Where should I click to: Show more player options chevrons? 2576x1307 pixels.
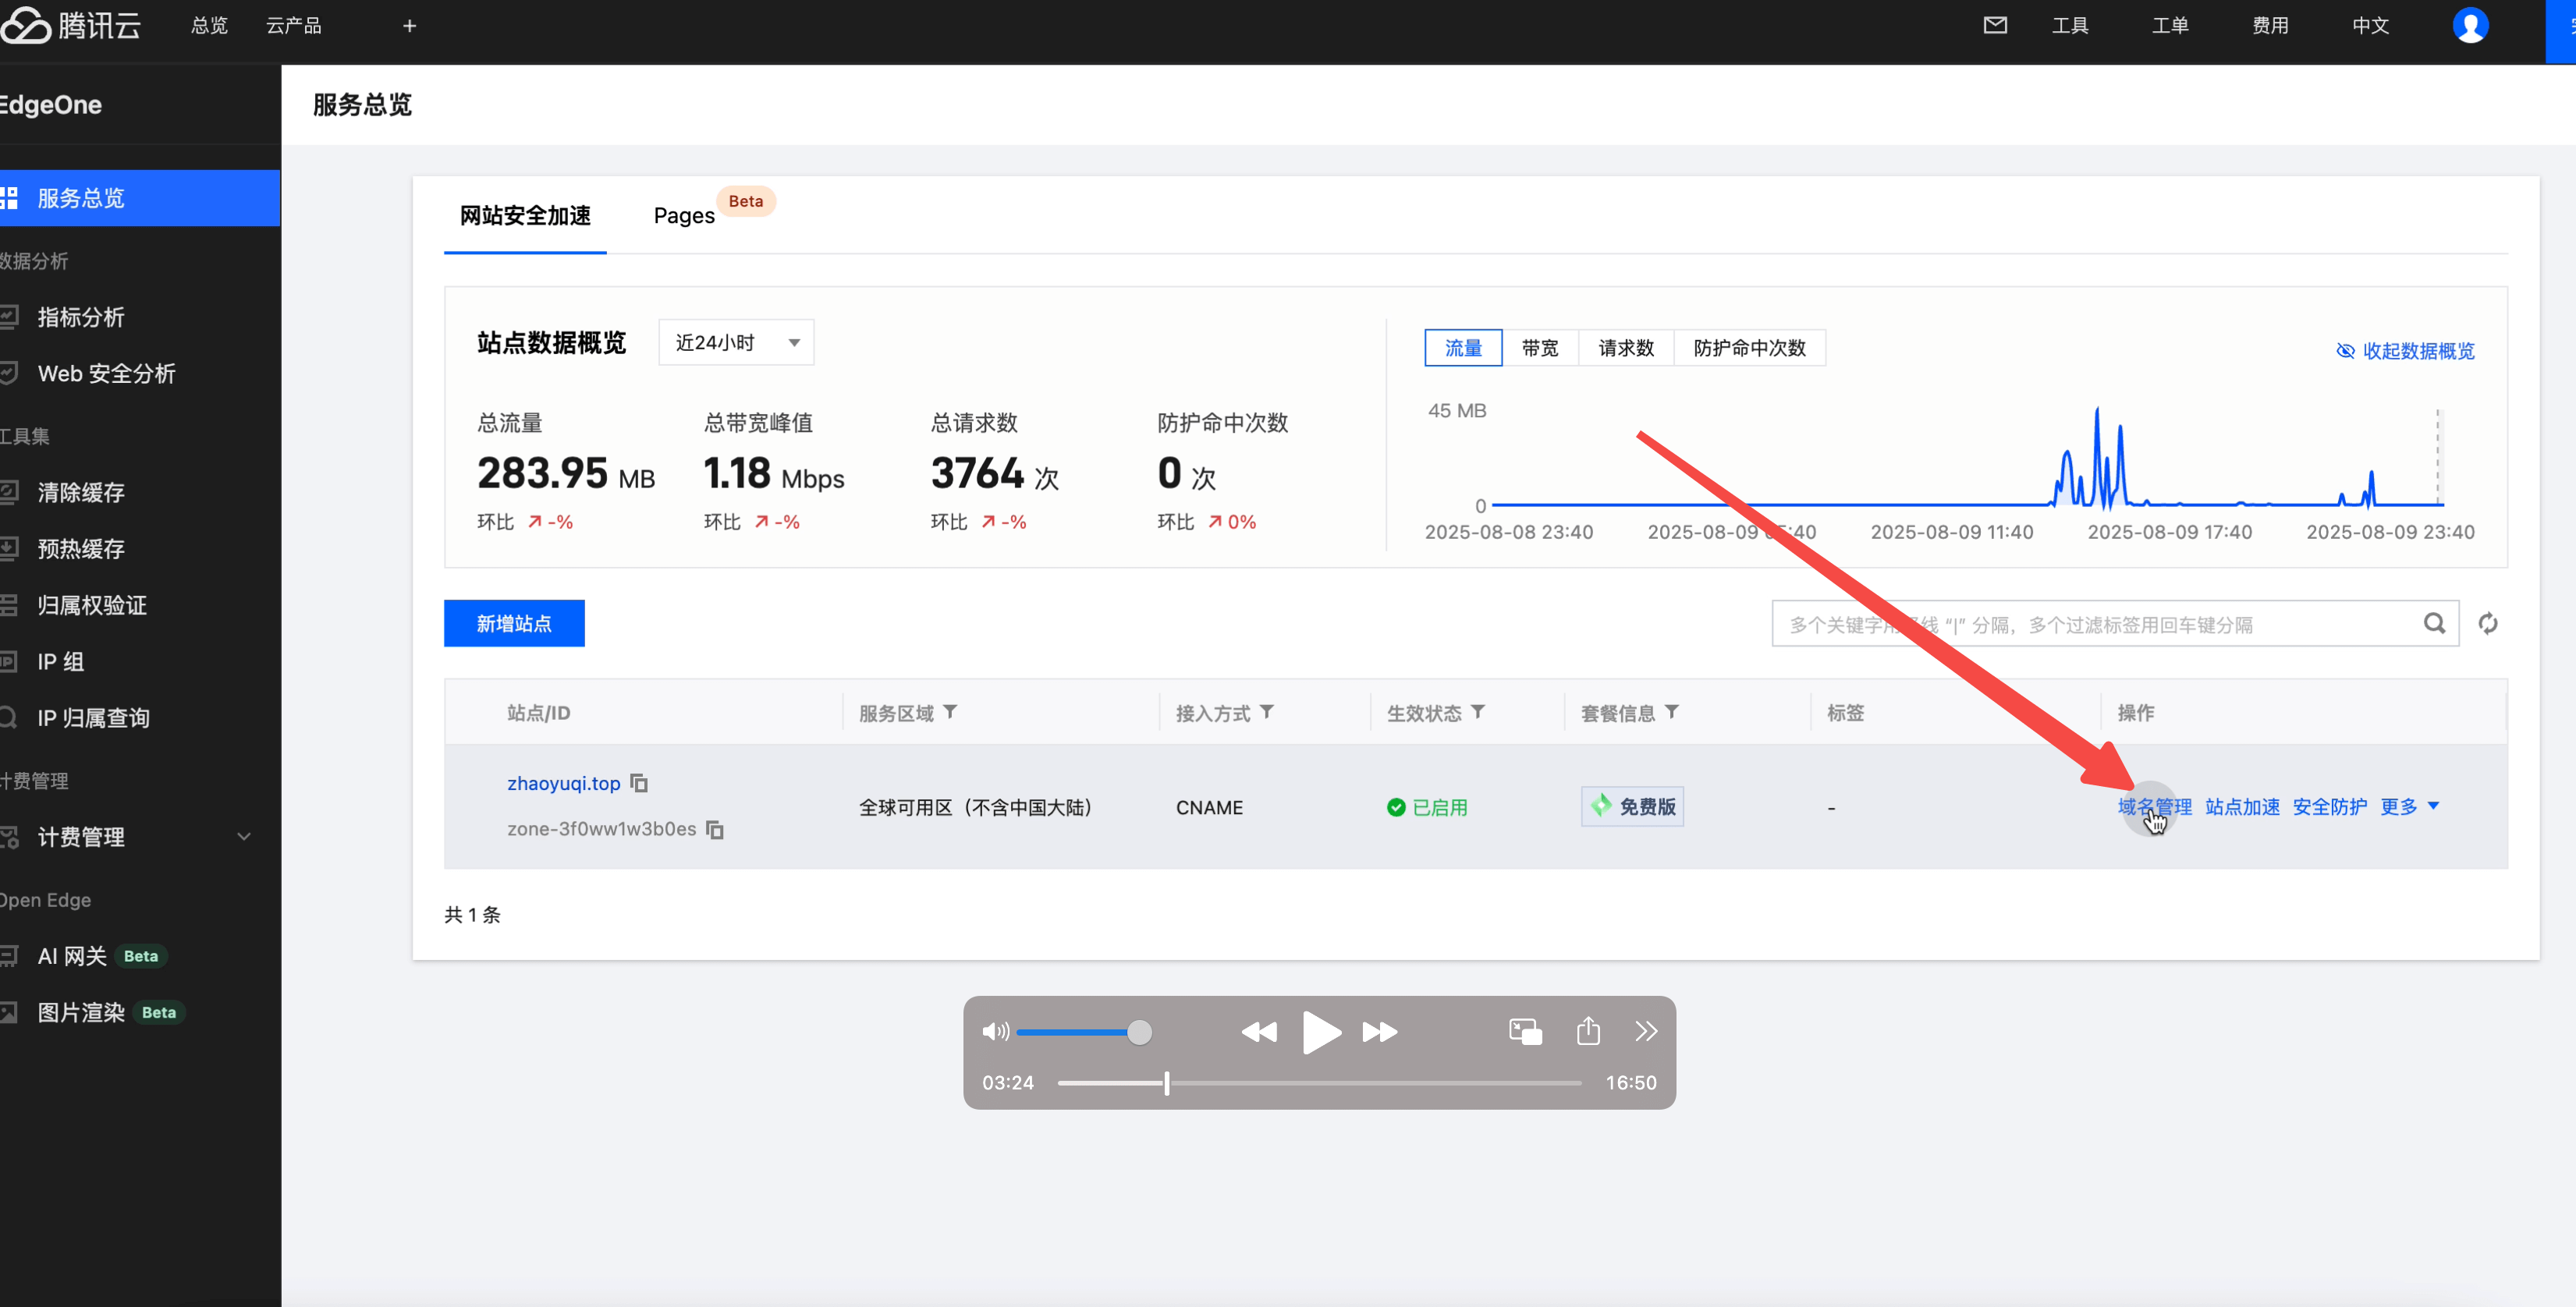[x=1646, y=1031]
